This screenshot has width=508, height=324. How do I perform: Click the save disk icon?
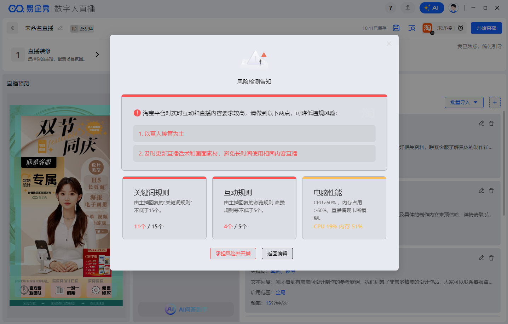pyautogui.click(x=396, y=28)
